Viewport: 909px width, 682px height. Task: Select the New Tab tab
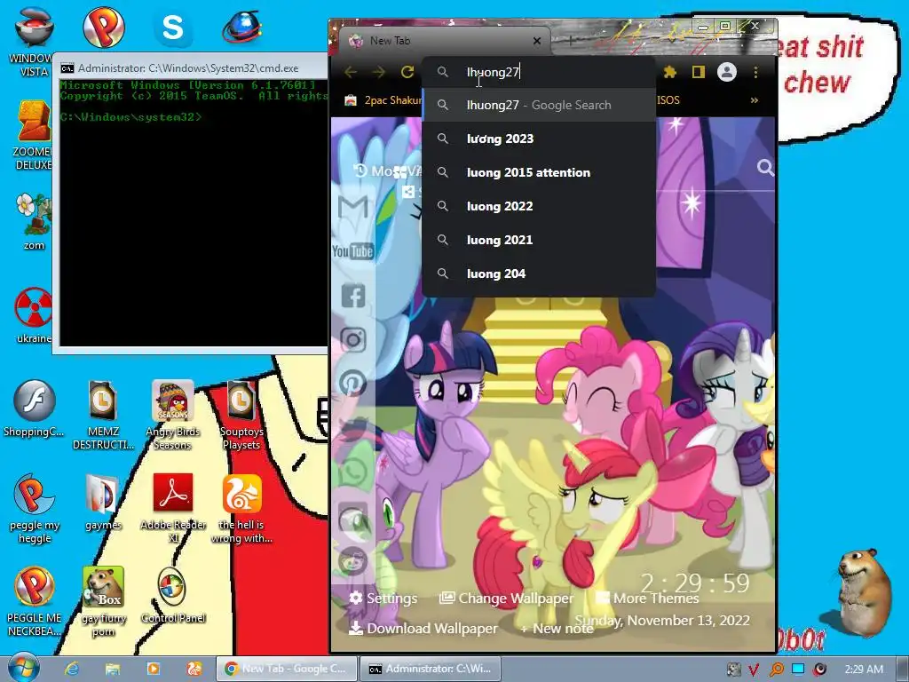(x=444, y=41)
